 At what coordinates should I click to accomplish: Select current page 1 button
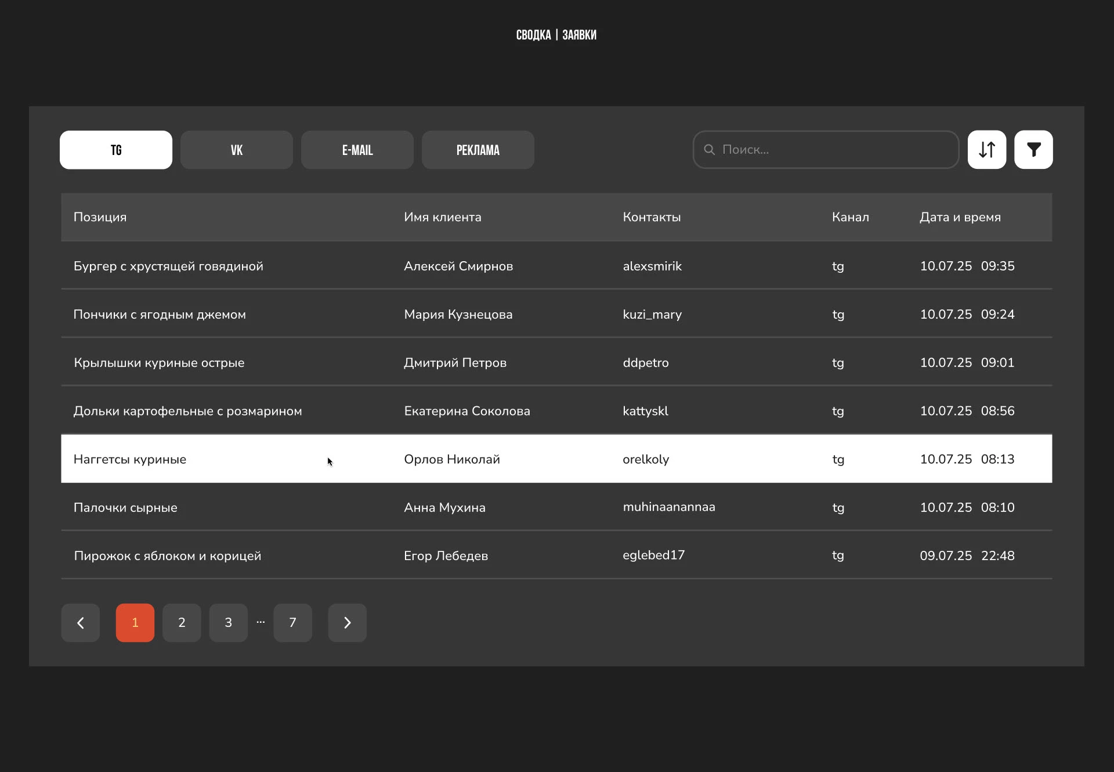tap(135, 623)
